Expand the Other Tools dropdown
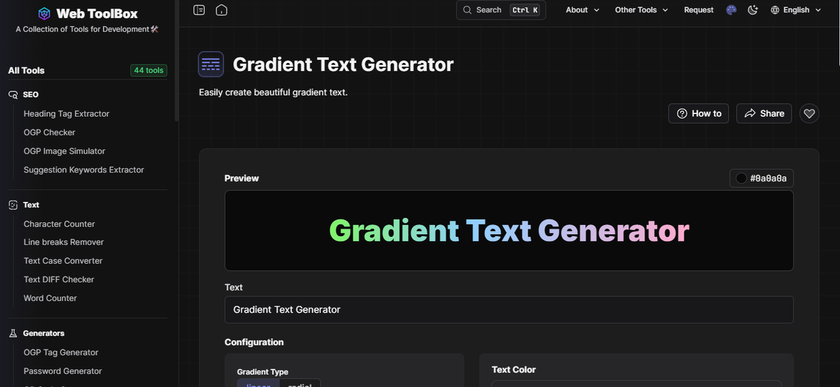 pyautogui.click(x=641, y=10)
